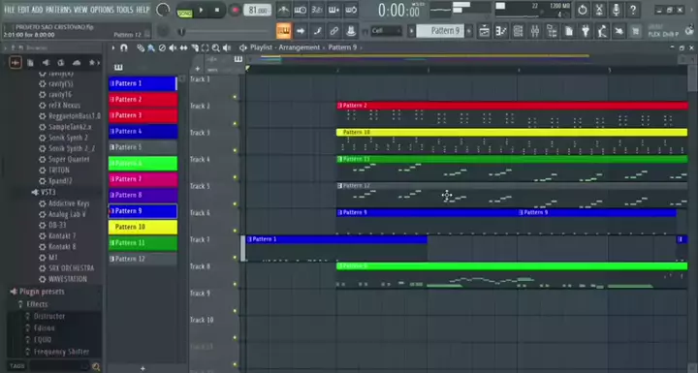Open the PATTERNS menu
The height and width of the screenshot is (373, 698).
58,10
